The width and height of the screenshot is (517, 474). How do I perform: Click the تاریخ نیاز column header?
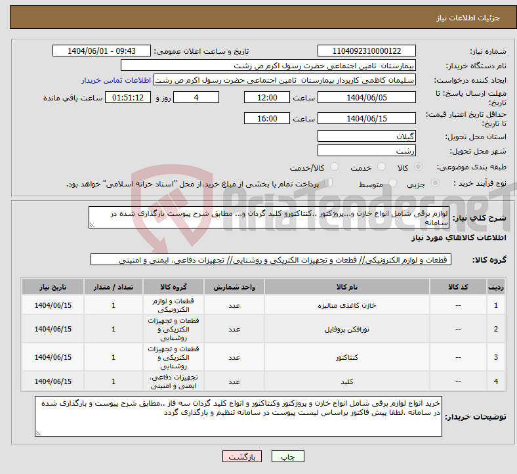tap(52, 287)
